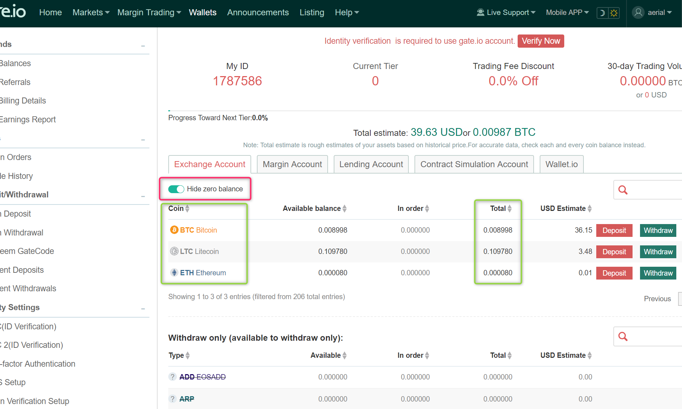The height and width of the screenshot is (409, 682).
Task: Switch to Lending Account tab
Action: tap(371, 164)
